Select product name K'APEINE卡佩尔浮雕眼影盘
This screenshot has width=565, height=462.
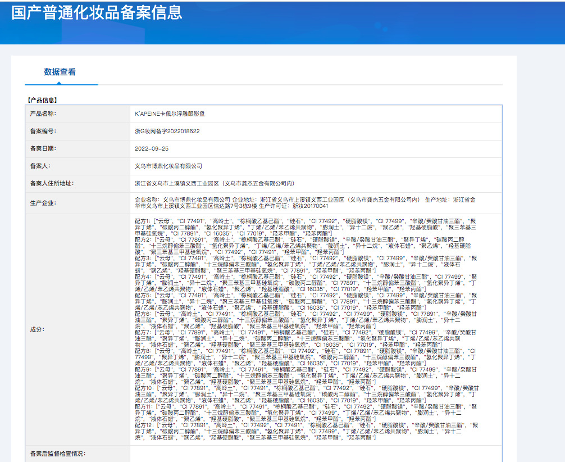[170, 114]
